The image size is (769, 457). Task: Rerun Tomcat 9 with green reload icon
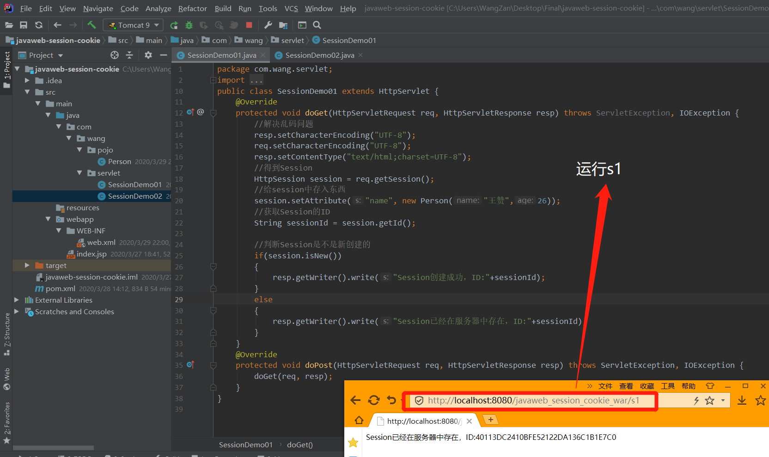(174, 25)
